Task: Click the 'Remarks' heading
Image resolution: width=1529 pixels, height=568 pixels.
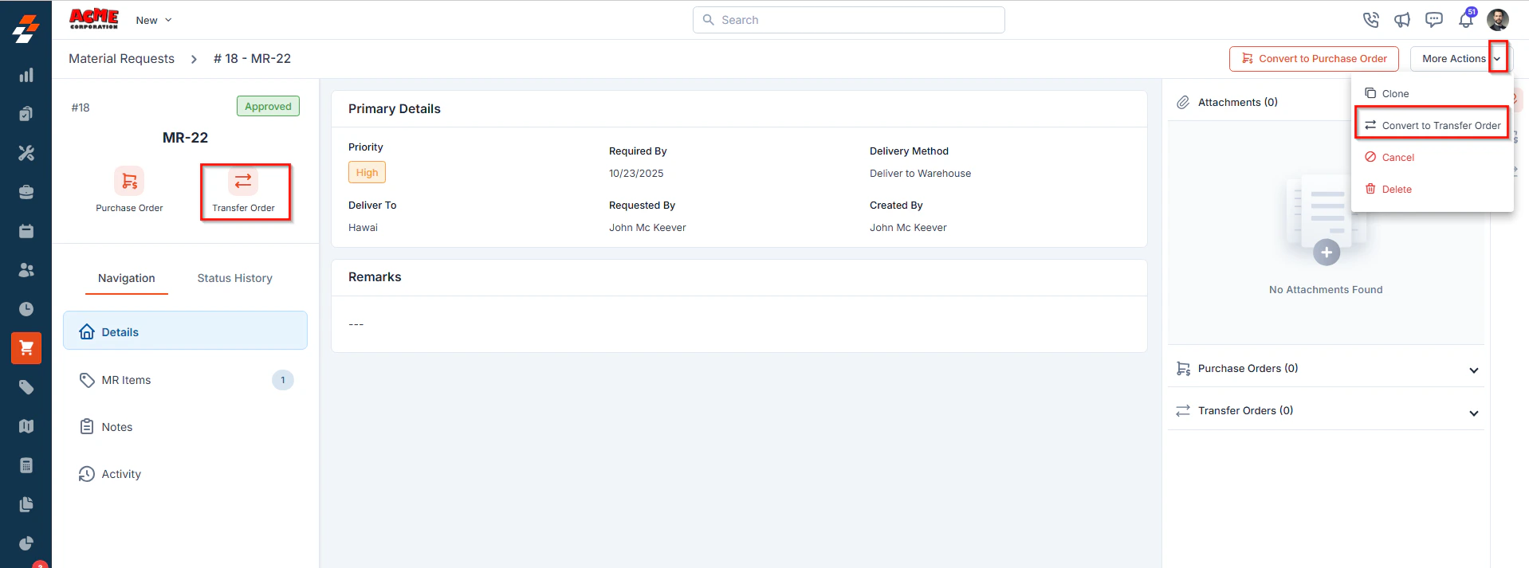Action: (x=375, y=276)
